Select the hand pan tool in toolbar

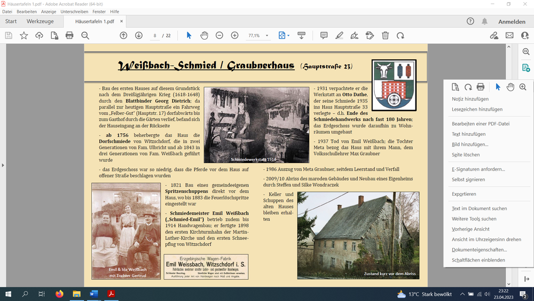point(204,35)
